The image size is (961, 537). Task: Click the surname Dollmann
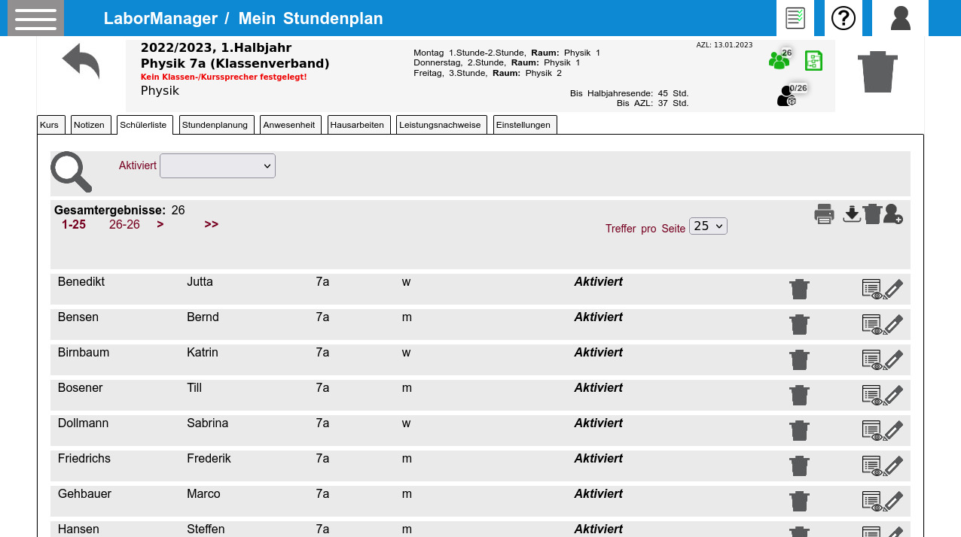tap(83, 423)
